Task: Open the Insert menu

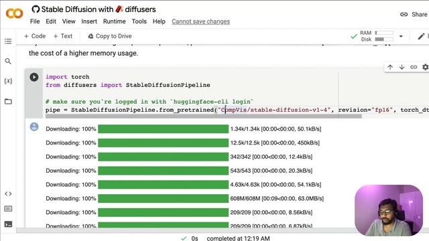Action: (89, 21)
